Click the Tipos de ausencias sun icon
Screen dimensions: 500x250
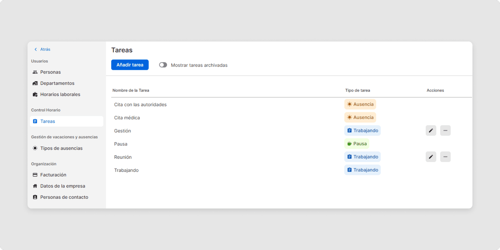coord(35,148)
